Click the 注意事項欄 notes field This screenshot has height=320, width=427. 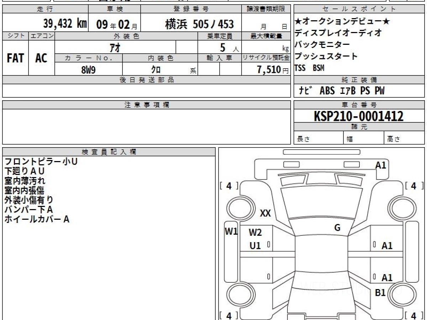(x=146, y=127)
